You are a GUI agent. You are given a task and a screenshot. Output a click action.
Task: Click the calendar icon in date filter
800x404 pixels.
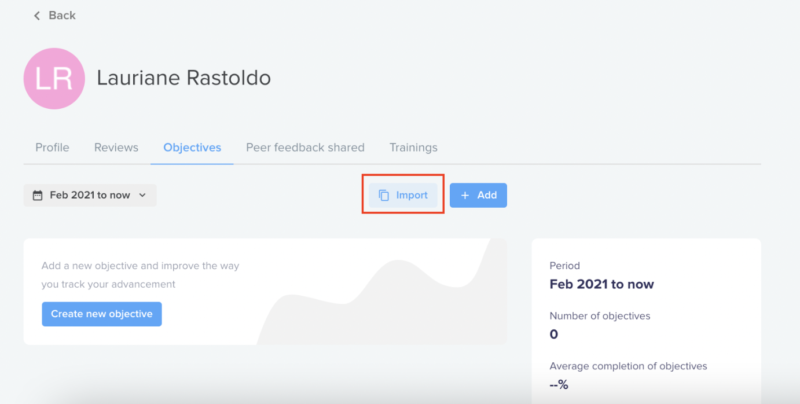pyautogui.click(x=38, y=196)
